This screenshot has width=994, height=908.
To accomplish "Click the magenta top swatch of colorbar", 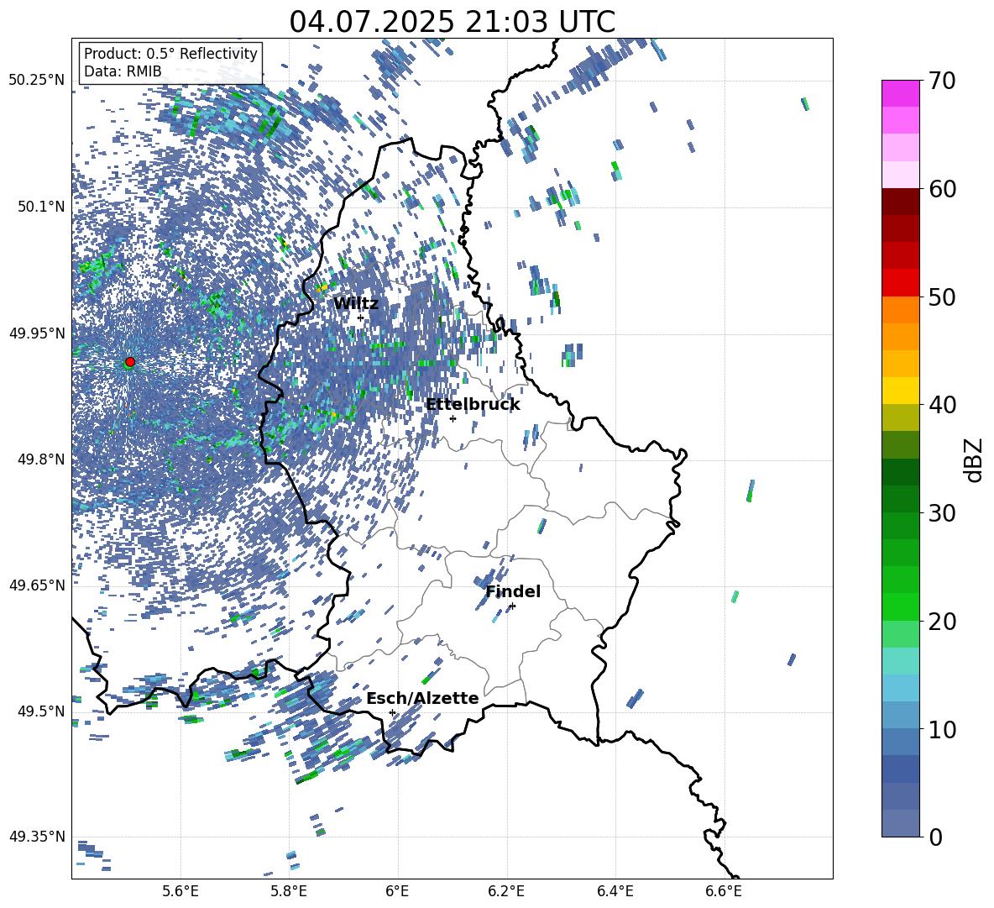I will coord(901,93).
